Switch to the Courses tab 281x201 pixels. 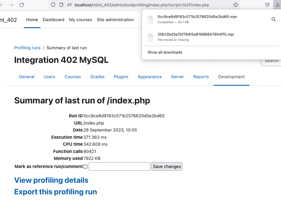click(x=73, y=77)
